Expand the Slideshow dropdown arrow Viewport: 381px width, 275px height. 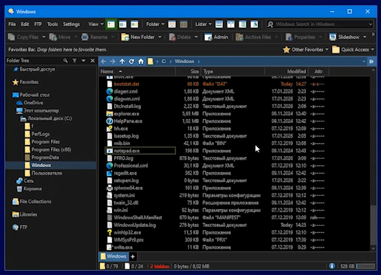(x=364, y=37)
